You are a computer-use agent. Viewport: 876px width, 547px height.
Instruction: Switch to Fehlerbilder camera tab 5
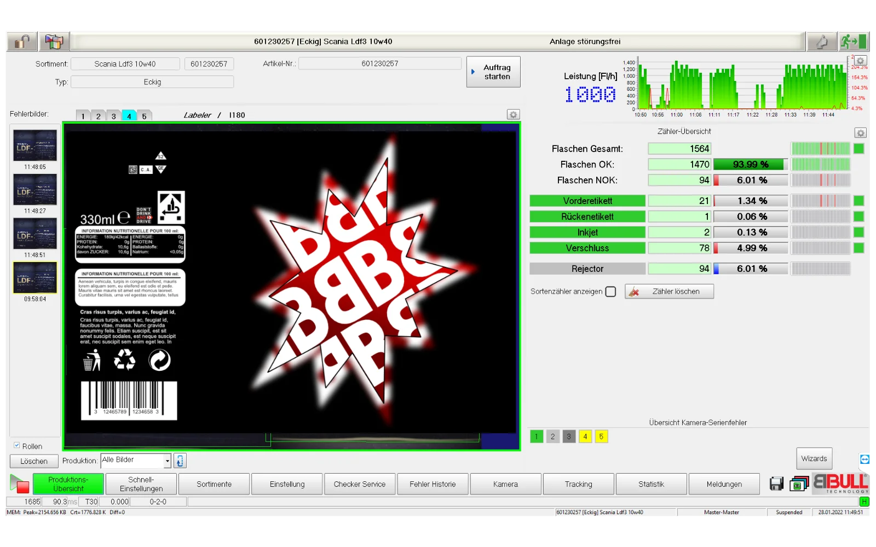click(145, 115)
